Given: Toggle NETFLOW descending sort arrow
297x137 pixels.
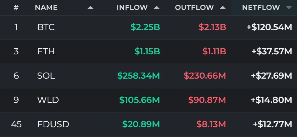Looking at the screenshot, I should (289, 8).
